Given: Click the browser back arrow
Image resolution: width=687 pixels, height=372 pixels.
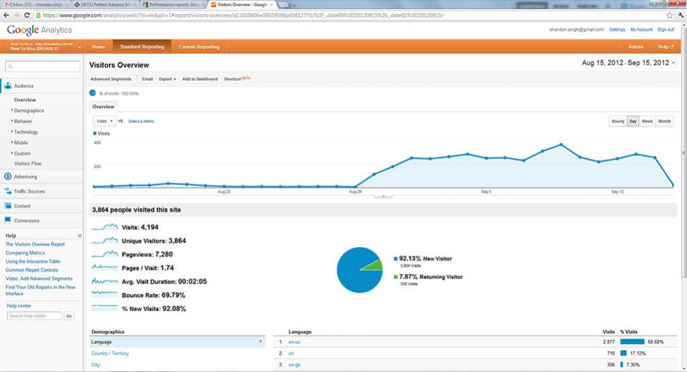Looking at the screenshot, I should pos(6,15).
